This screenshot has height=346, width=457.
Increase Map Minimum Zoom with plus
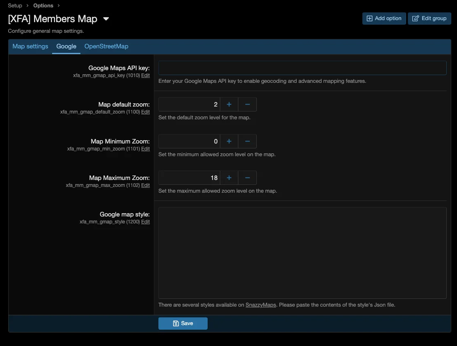coord(229,141)
